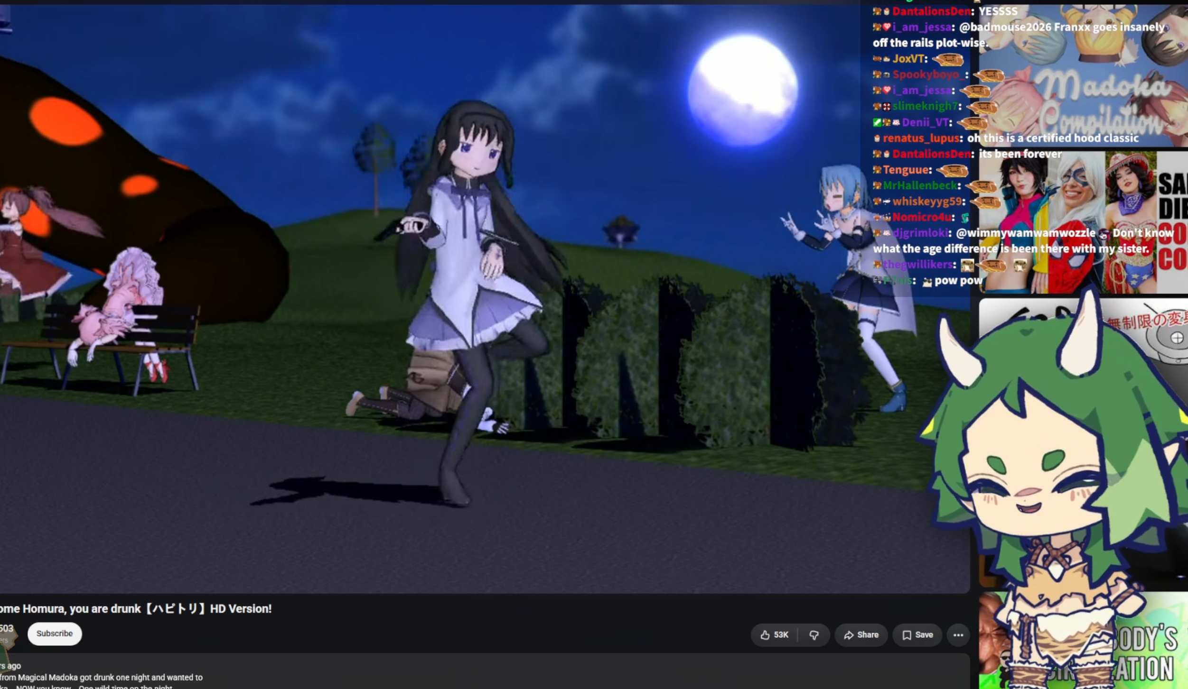This screenshot has width=1188, height=689.
Task: Click DantalionsDen's name beside 'YESSSS'
Action: [x=931, y=11]
